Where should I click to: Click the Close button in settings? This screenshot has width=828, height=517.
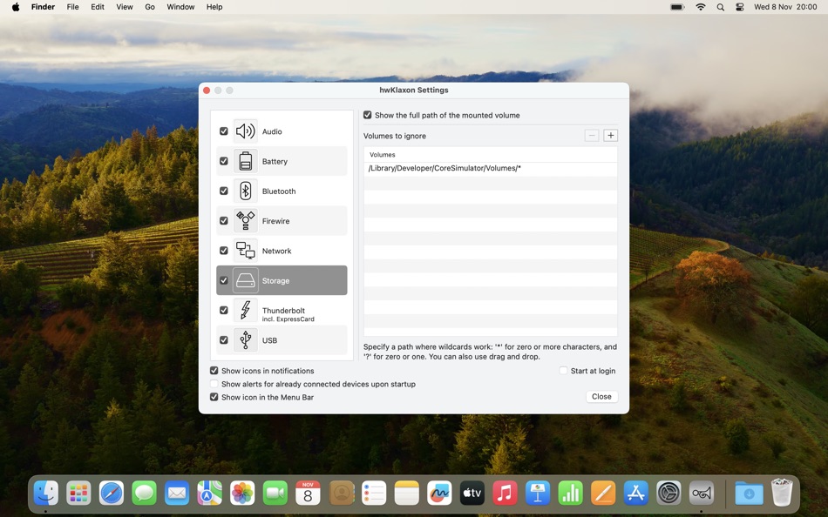click(x=601, y=397)
